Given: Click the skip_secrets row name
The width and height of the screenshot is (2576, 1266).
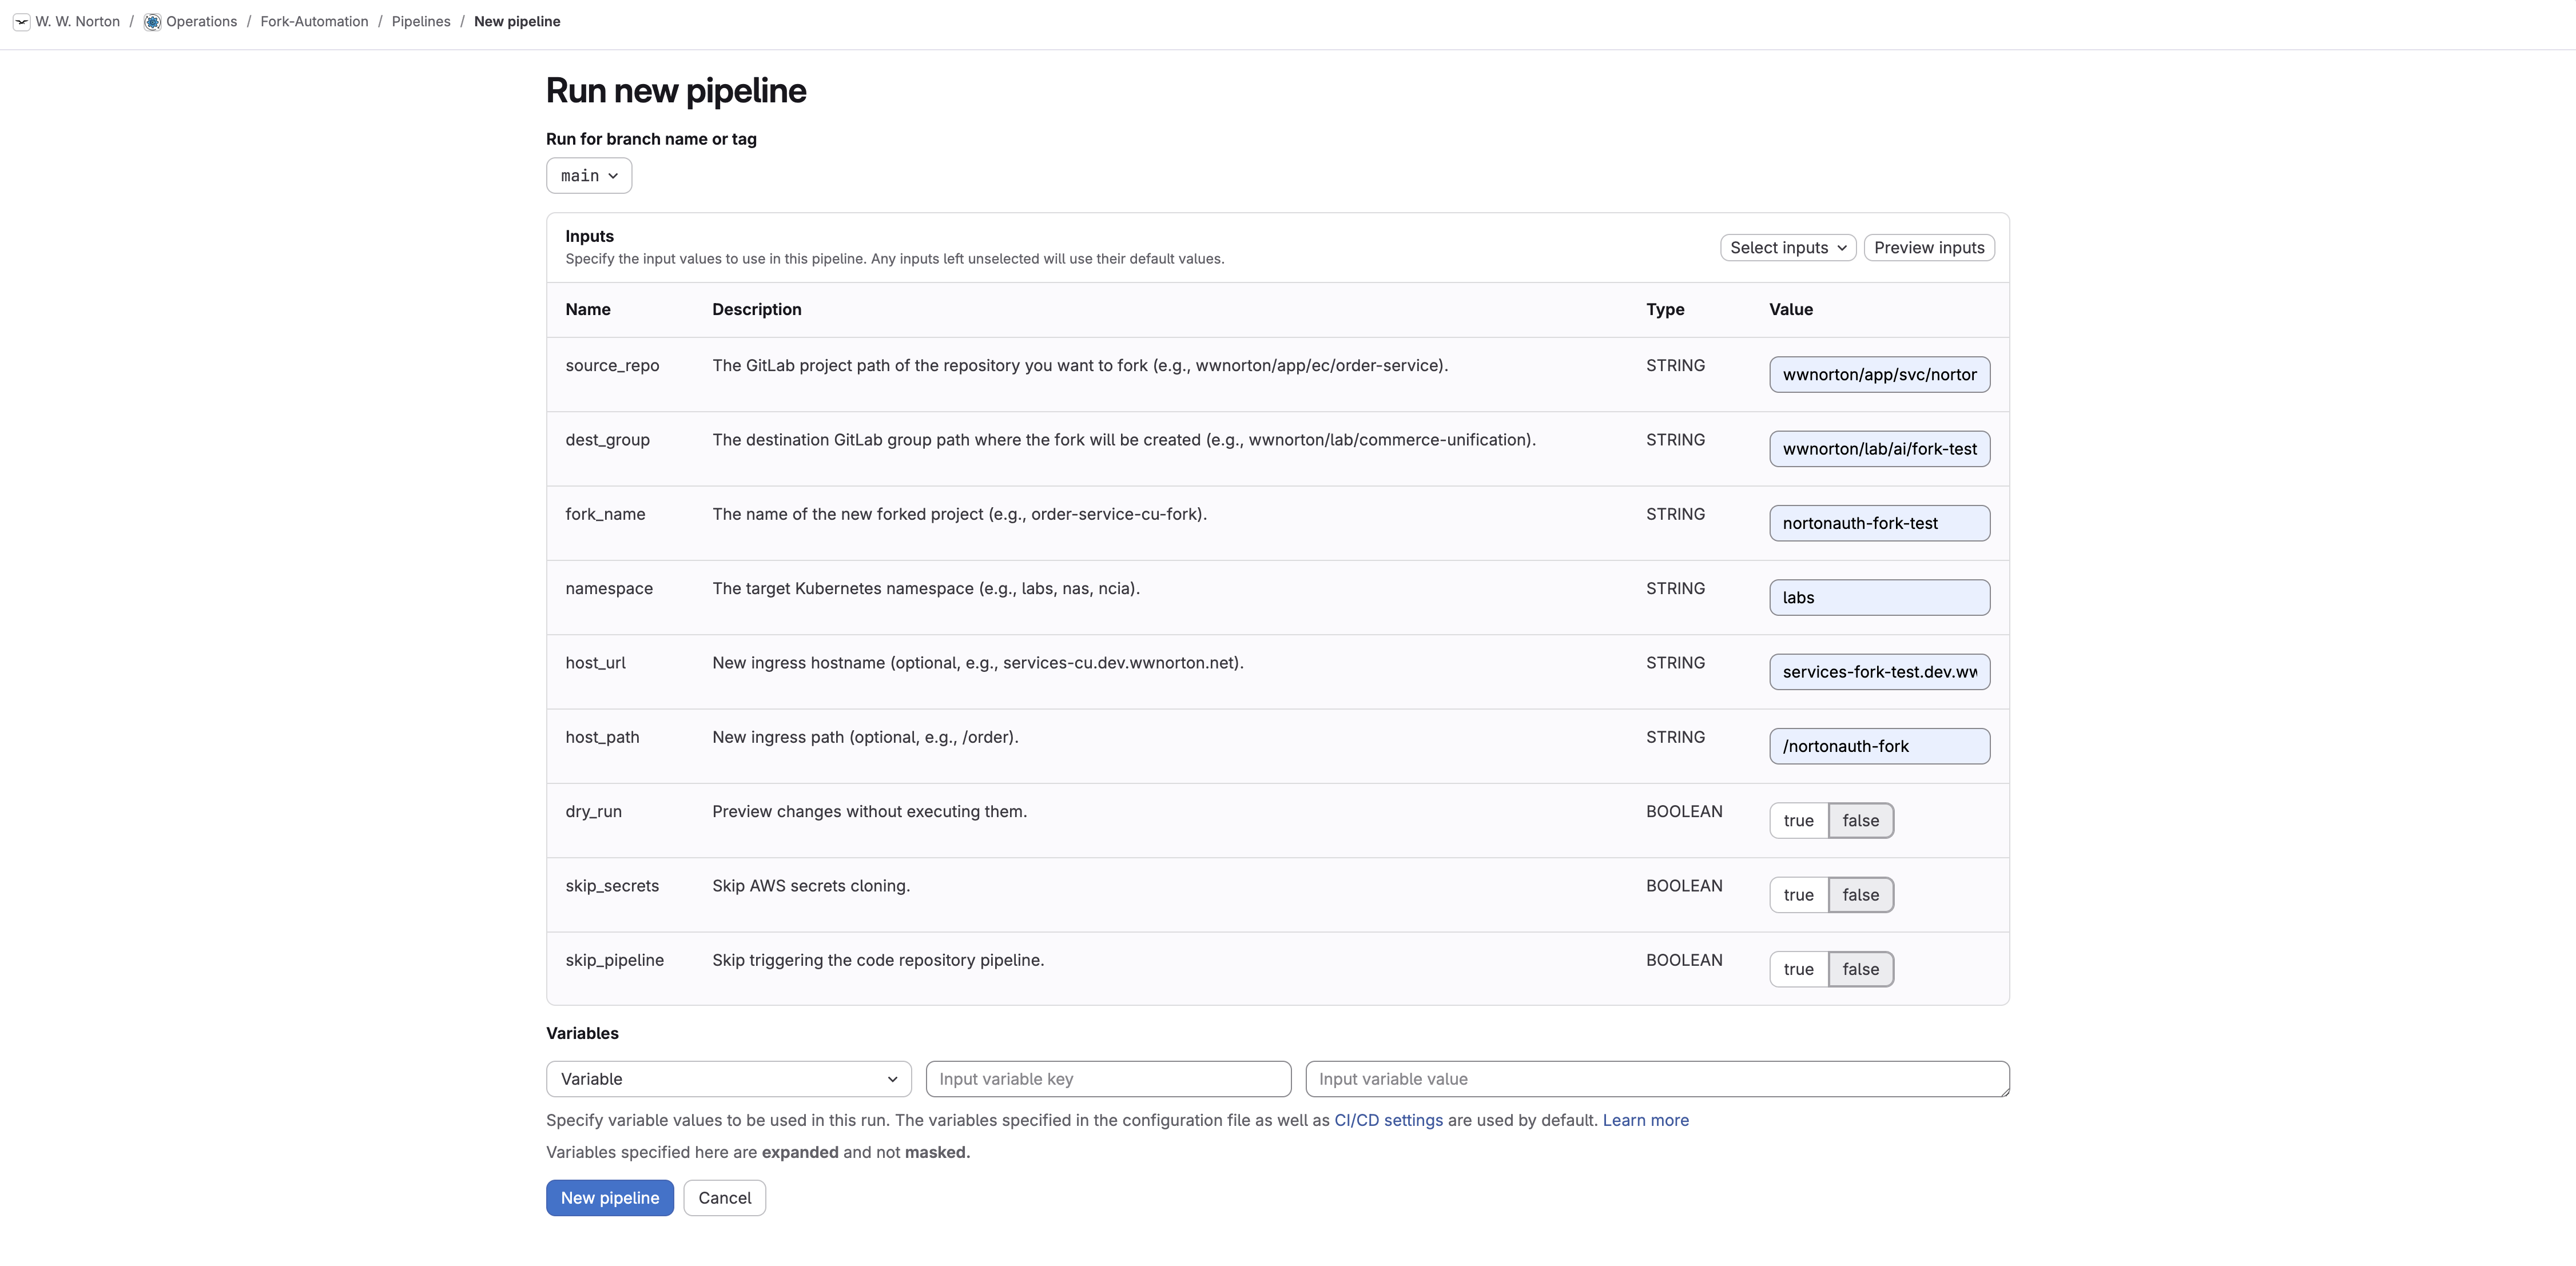Looking at the screenshot, I should point(612,886).
